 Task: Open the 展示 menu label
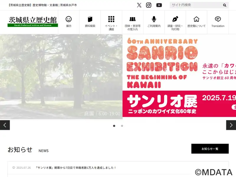tap(69, 26)
